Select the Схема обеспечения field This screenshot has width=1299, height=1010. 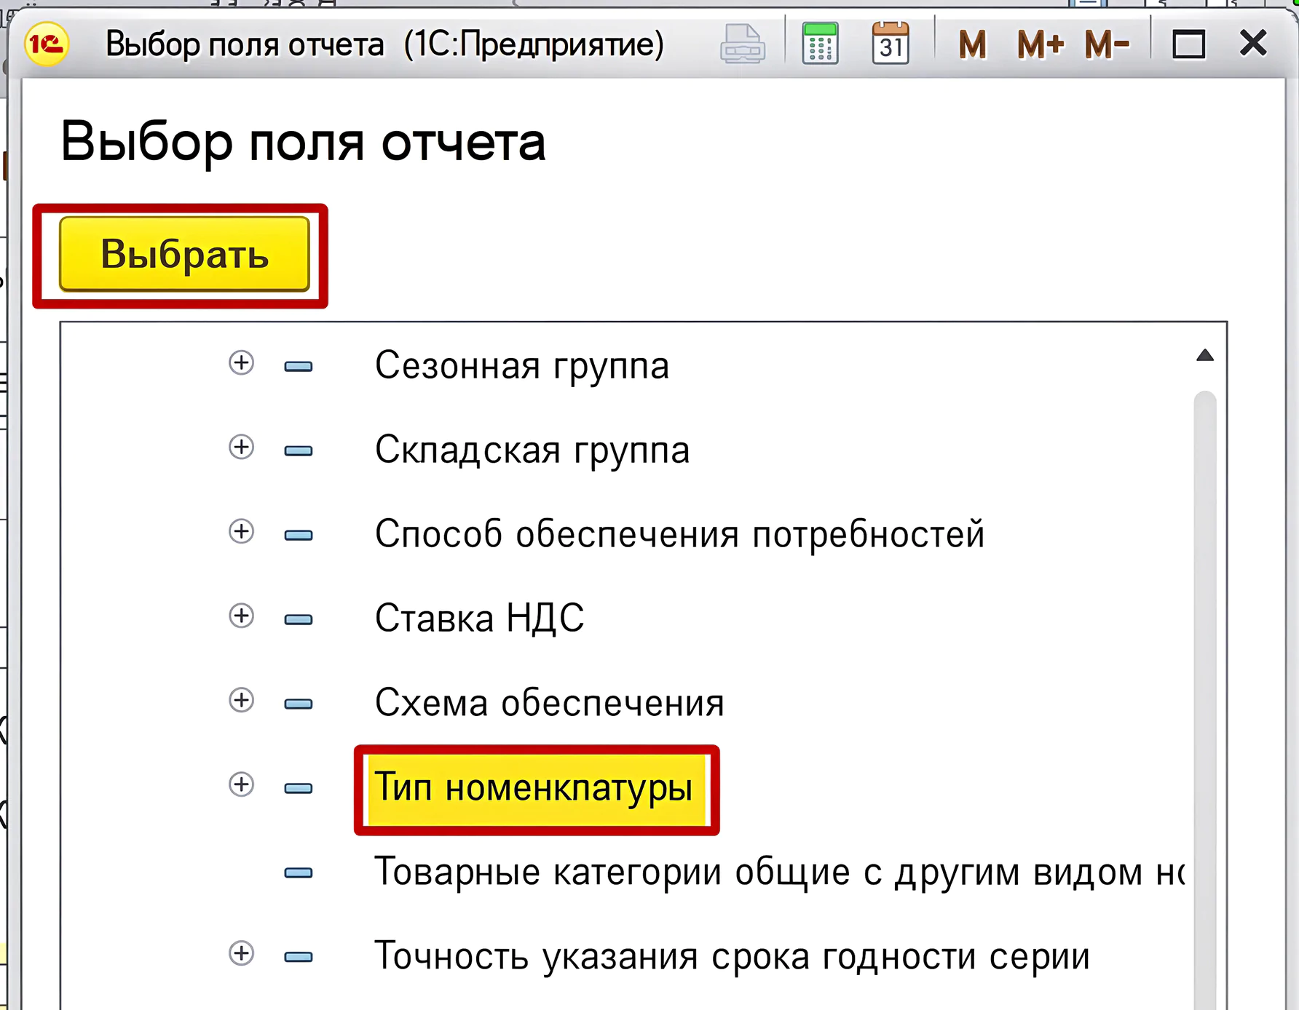point(550,703)
